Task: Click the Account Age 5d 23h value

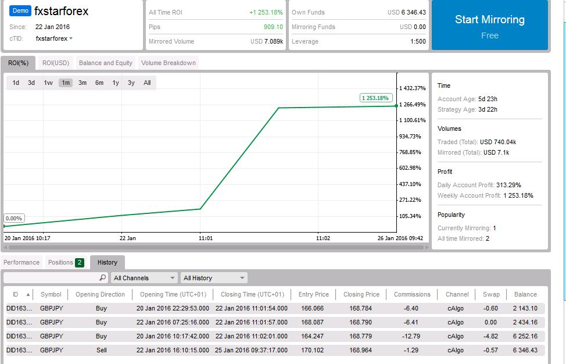Action: pyautogui.click(x=488, y=99)
